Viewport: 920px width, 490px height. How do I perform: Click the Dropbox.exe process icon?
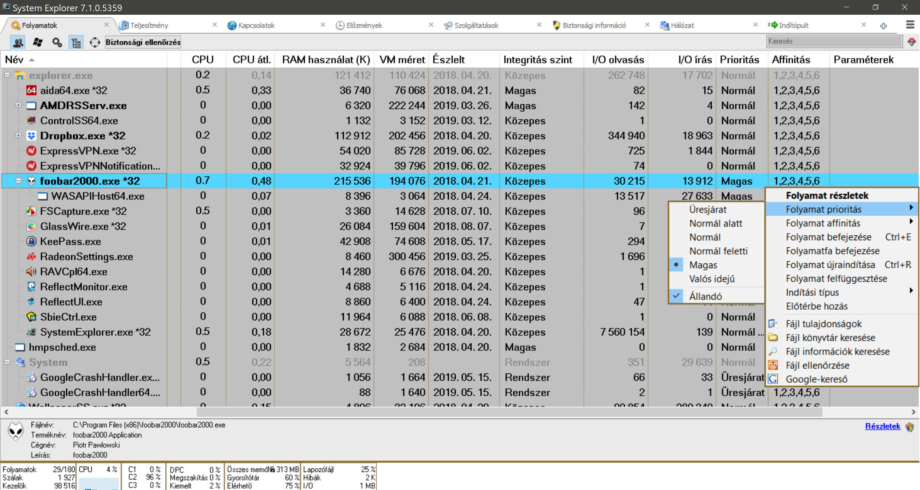pos(31,135)
